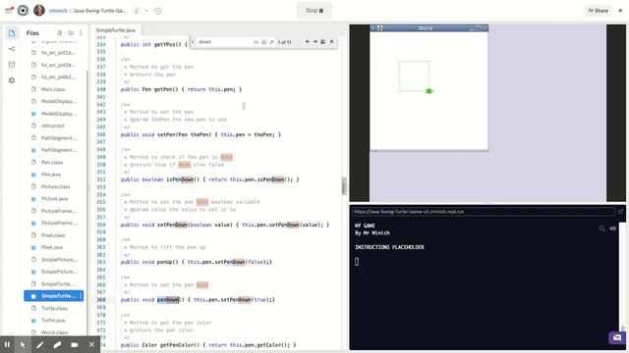The image size is (629, 353).
Task: Switch to the SimpleTurtle.java editor tab
Action: click(x=116, y=30)
